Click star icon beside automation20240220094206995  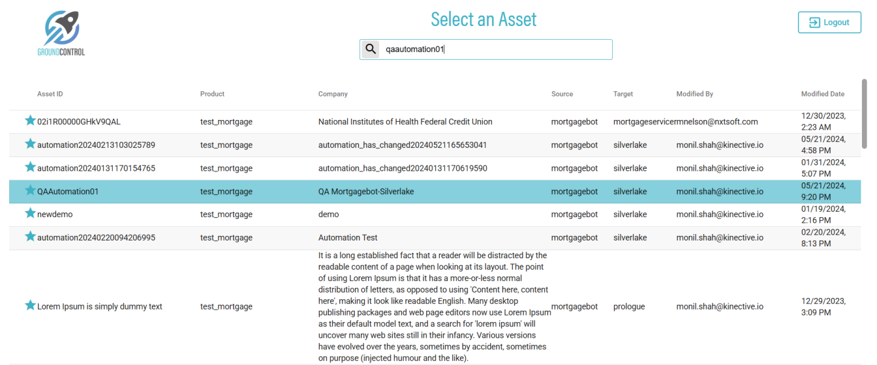coord(30,237)
